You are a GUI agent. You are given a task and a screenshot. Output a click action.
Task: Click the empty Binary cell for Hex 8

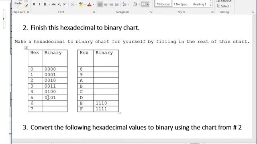click(106, 69)
